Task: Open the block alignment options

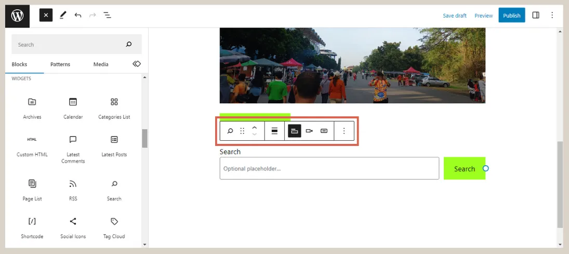Action: pos(275,131)
